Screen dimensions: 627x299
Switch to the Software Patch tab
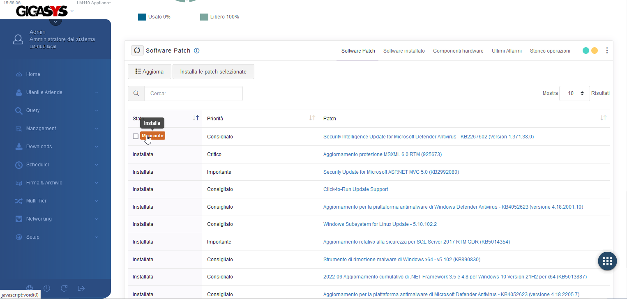point(358,51)
